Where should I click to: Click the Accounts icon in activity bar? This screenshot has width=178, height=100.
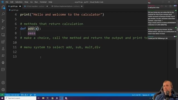[x=3, y=83]
